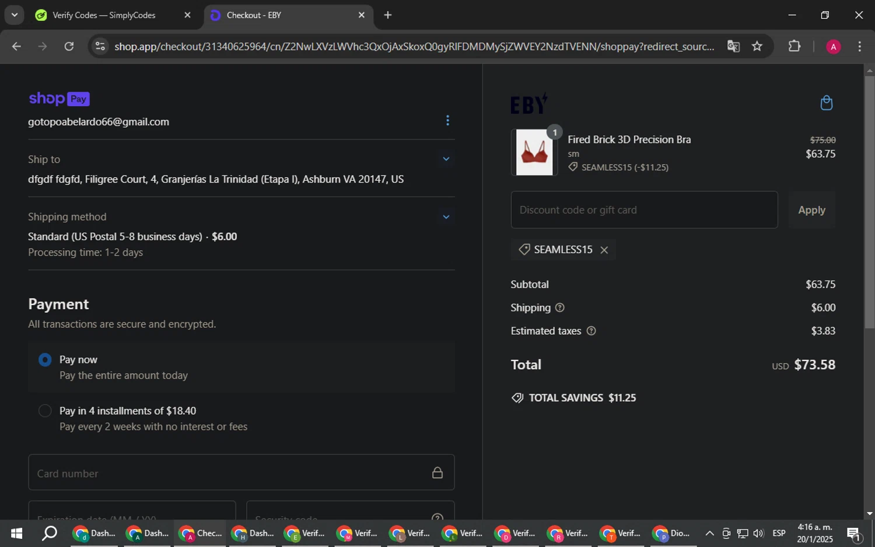Open the Chrome profile avatar A
This screenshot has height=547, width=875.
tap(833, 47)
